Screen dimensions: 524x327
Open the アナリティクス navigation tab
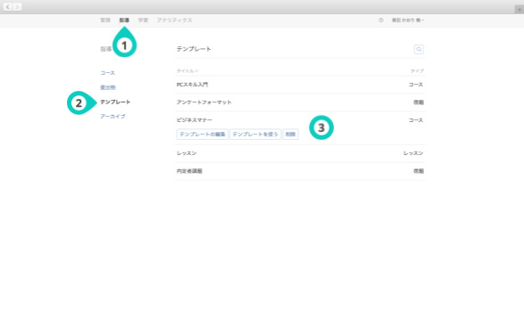coord(174,20)
